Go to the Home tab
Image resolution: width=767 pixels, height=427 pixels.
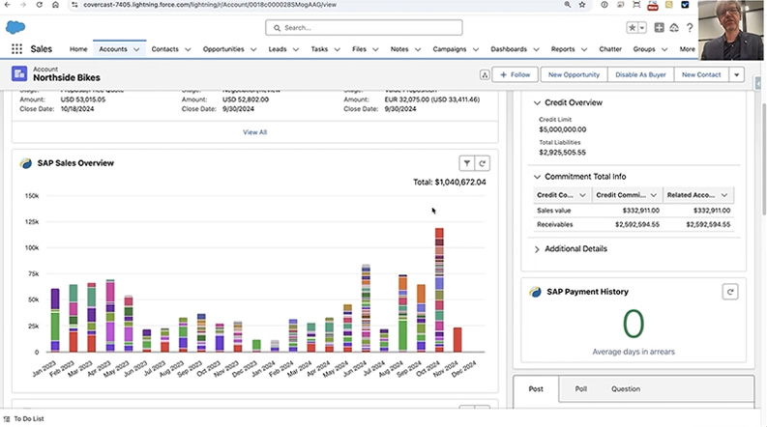click(78, 49)
